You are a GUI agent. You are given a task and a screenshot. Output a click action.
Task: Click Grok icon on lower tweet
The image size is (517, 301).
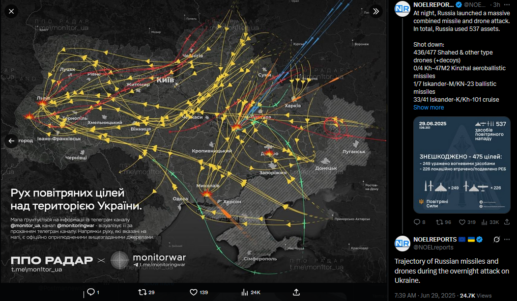click(x=496, y=240)
